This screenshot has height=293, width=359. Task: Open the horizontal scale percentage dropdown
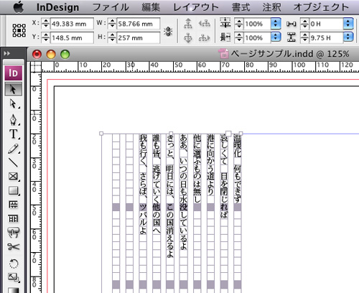click(276, 37)
